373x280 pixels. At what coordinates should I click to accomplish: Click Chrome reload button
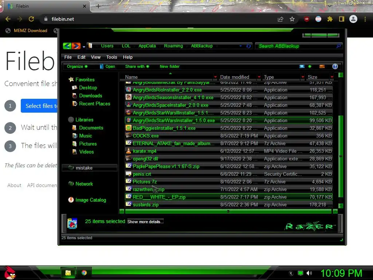[x=31, y=19]
